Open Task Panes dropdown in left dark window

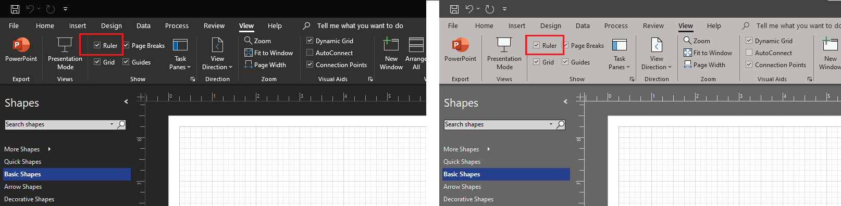coord(180,53)
